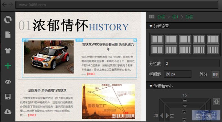Click the drag handle on selected block
This screenshot has width=222, height=122.
[x=79, y=40]
